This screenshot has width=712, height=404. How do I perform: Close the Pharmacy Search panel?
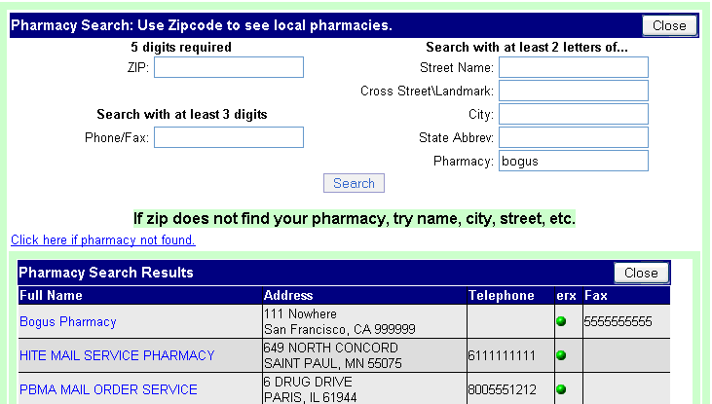[669, 25]
